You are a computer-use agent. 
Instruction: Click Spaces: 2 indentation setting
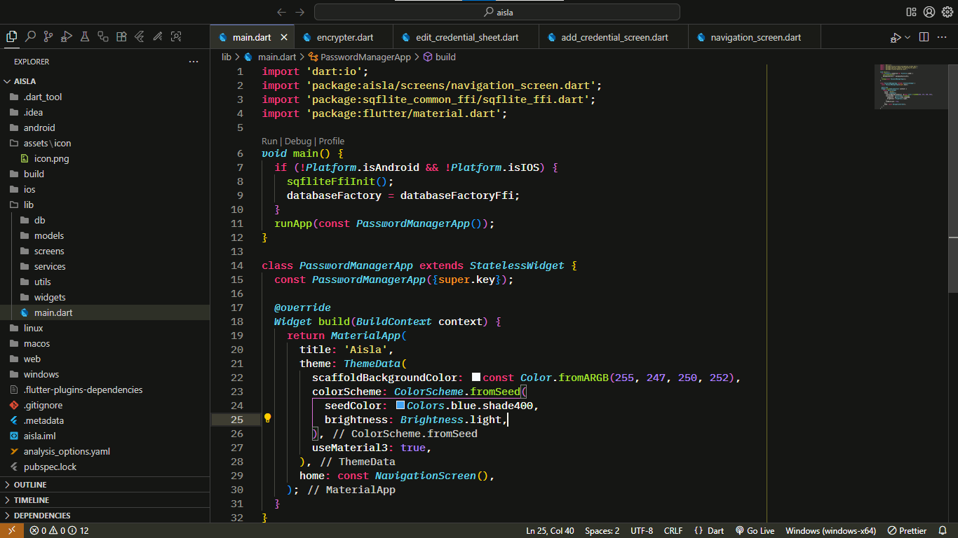(602, 530)
